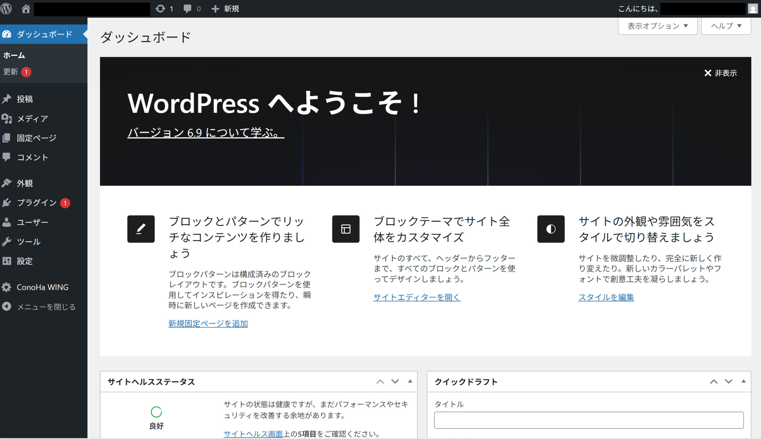Expand the 表示オプション dropdown

[x=657, y=26]
